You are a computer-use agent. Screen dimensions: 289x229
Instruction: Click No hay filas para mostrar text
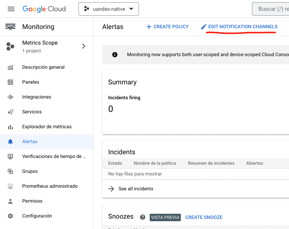pos(135,174)
